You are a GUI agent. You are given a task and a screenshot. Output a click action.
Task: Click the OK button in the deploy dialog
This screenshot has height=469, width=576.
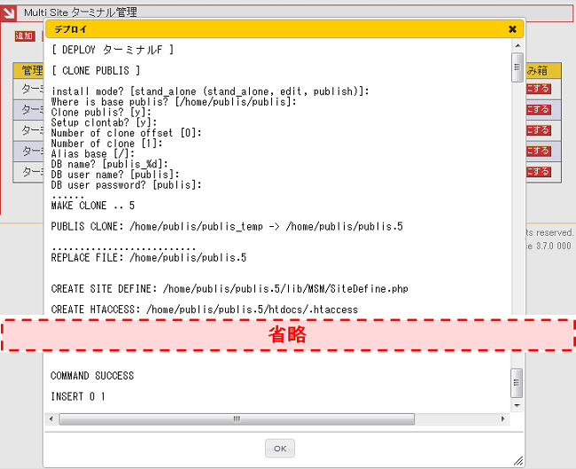coord(279,448)
